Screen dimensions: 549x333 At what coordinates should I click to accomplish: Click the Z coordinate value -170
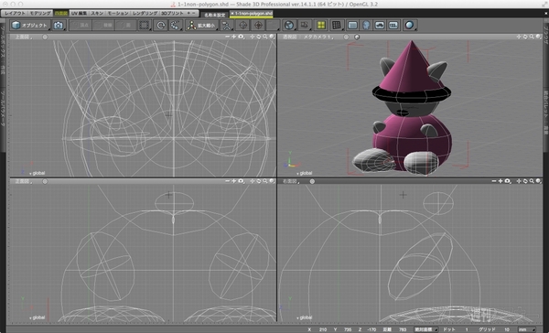371,329
